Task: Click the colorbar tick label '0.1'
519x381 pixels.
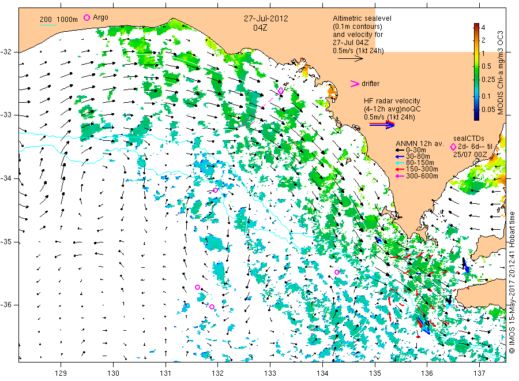Action: [486, 96]
